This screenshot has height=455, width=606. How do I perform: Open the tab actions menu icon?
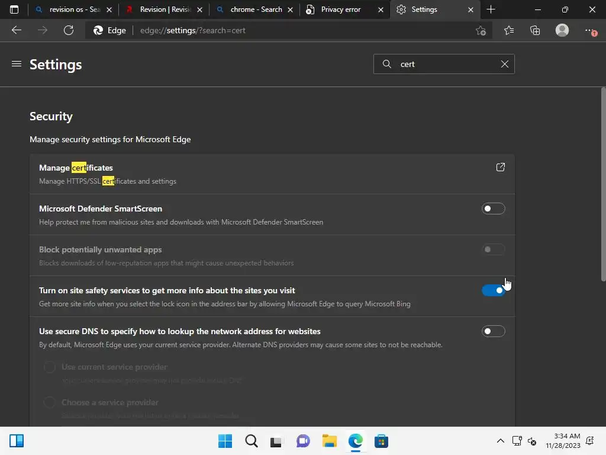pyautogui.click(x=14, y=9)
